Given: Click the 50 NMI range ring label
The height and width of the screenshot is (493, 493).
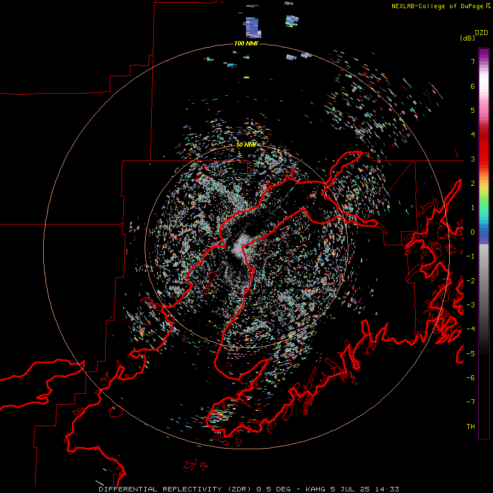Looking at the screenshot, I should 246,145.
